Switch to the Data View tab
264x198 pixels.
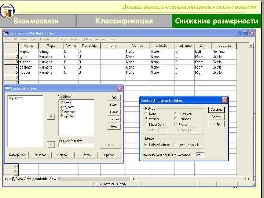point(22,179)
